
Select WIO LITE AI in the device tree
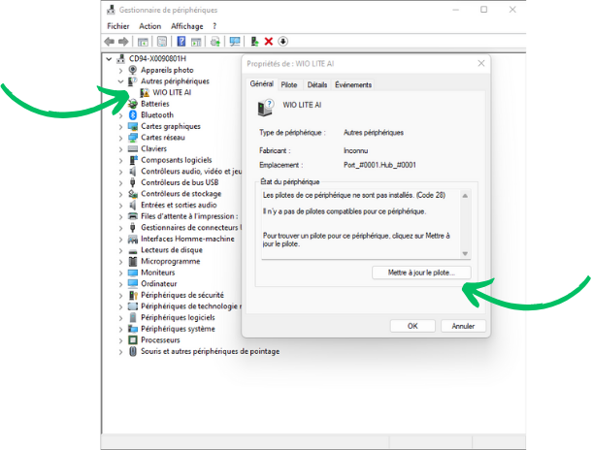click(x=172, y=92)
